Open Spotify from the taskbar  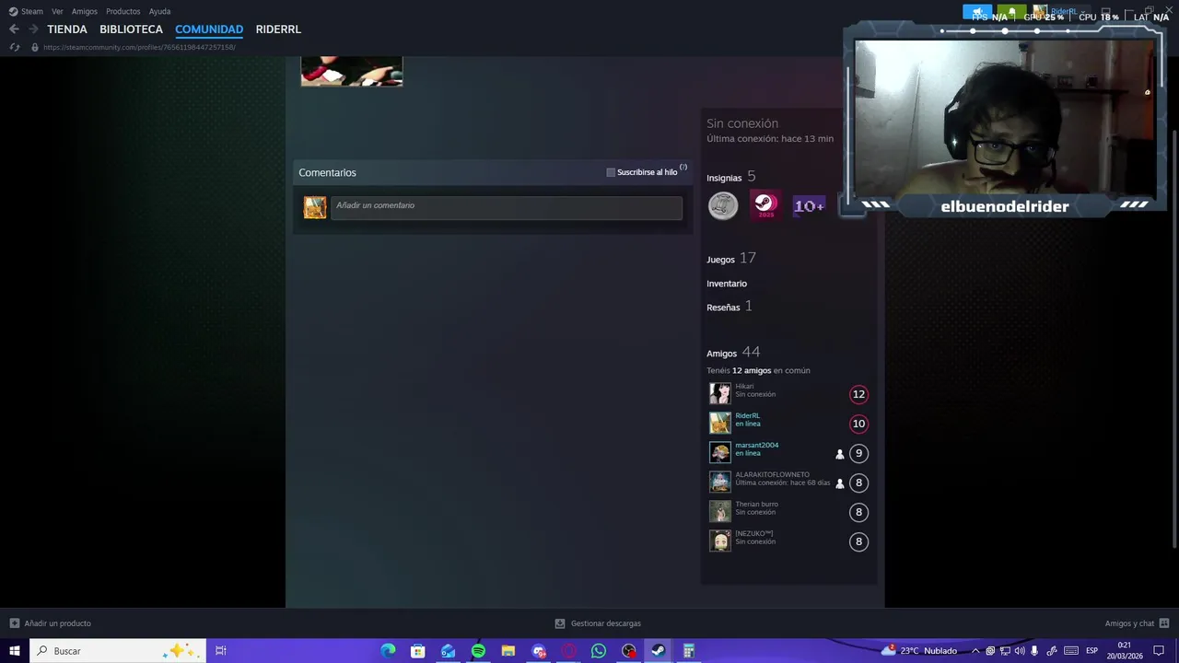(478, 651)
